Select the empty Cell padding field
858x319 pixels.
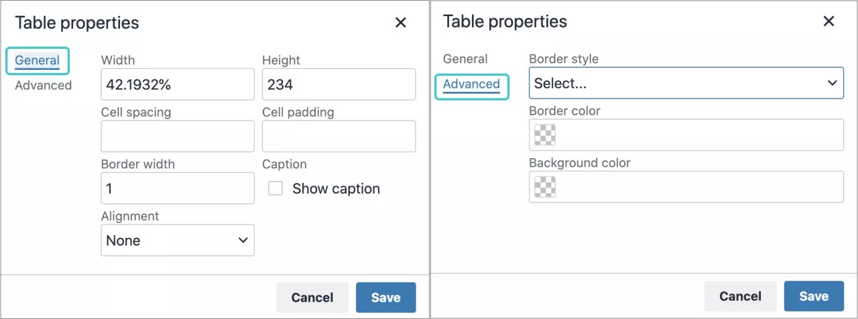(x=339, y=137)
